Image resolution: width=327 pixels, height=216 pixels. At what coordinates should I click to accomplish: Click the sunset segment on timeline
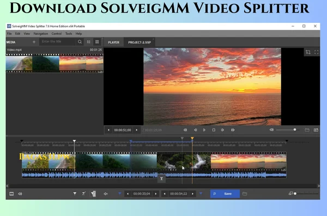(249, 162)
